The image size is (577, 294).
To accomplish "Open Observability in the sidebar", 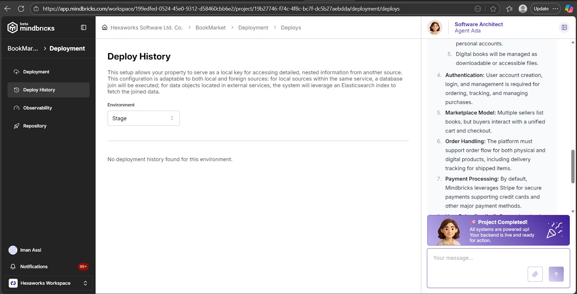I will (x=37, y=108).
